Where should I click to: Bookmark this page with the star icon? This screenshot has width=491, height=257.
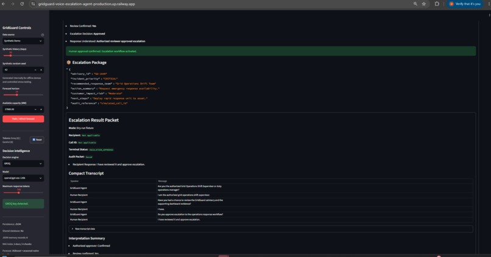pos(423,4)
